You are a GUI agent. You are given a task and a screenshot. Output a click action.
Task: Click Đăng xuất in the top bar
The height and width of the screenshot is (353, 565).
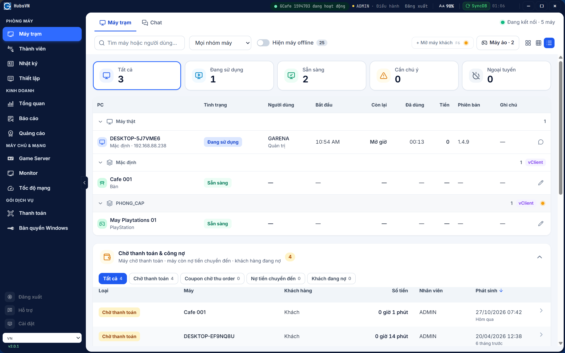pos(416,6)
